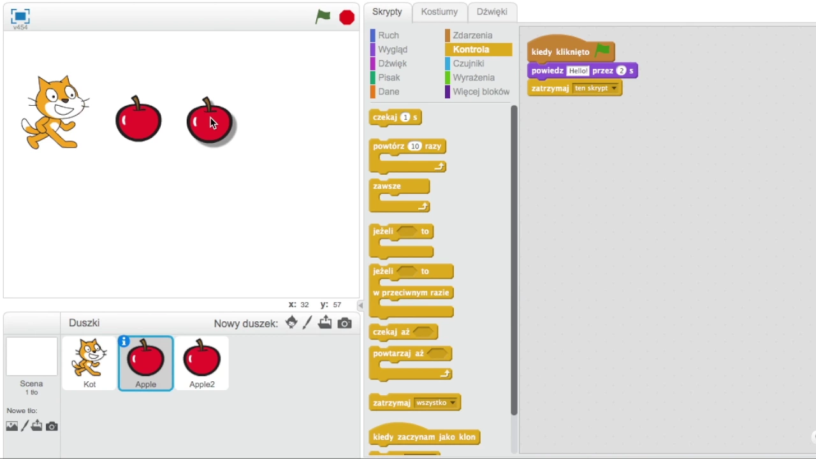Open the 'wszystko' dropdown in palette zatrzymaj block
This screenshot has height=459, width=816.
[436, 403]
